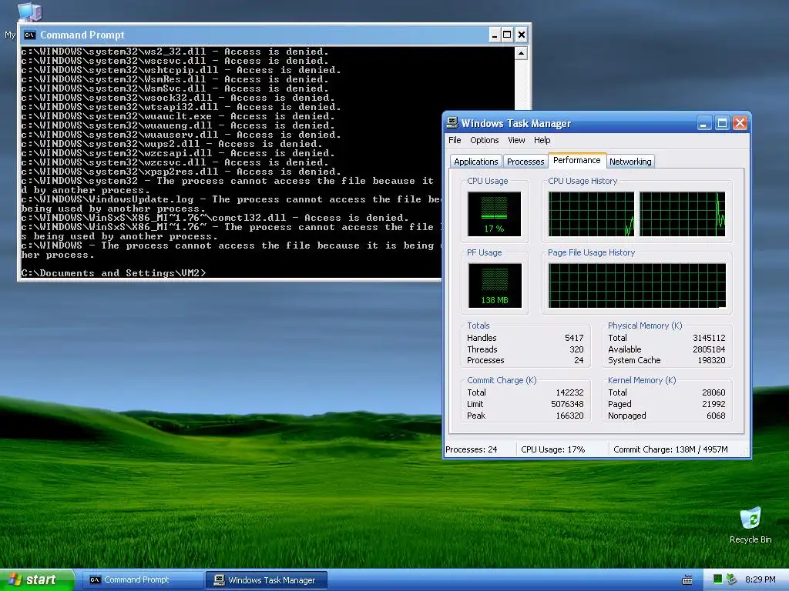Click the right CPU Usage History graph
This screenshot has height=591, width=789.
(683, 214)
